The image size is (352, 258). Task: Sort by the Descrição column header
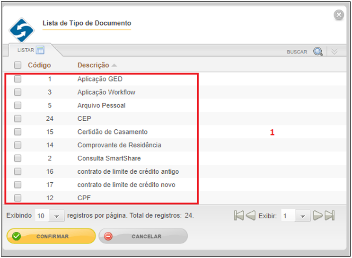pyautogui.click(x=93, y=65)
